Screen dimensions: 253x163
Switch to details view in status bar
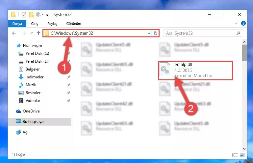[x=235, y=155]
